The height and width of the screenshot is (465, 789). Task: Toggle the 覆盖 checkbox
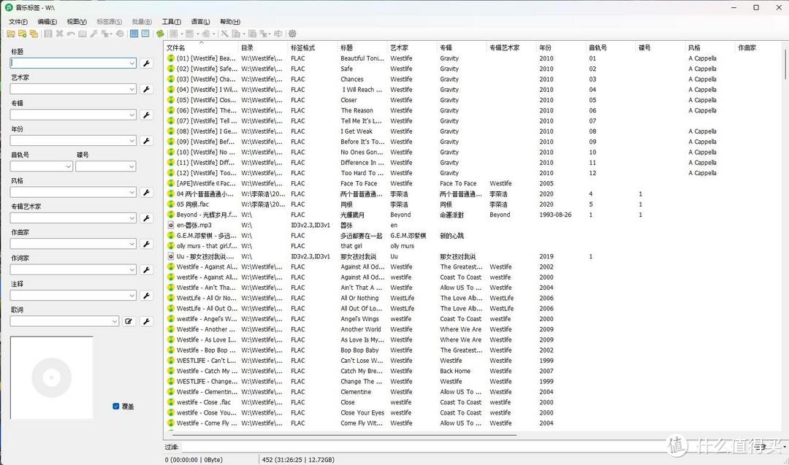[x=116, y=406]
